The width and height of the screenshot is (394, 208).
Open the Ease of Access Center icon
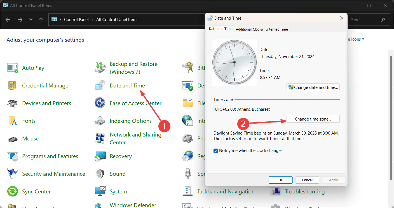point(100,103)
